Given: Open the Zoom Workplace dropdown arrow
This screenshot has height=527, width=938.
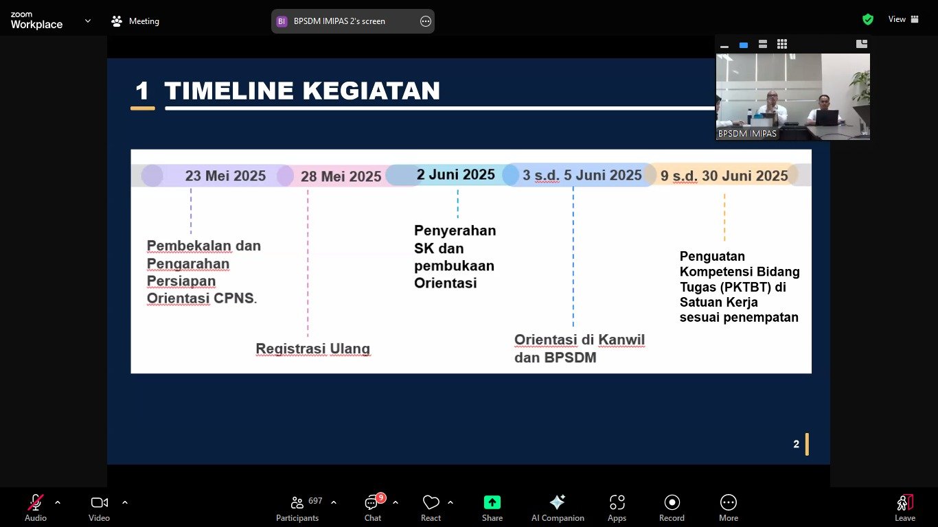Looking at the screenshot, I should [x=88, y=21].
